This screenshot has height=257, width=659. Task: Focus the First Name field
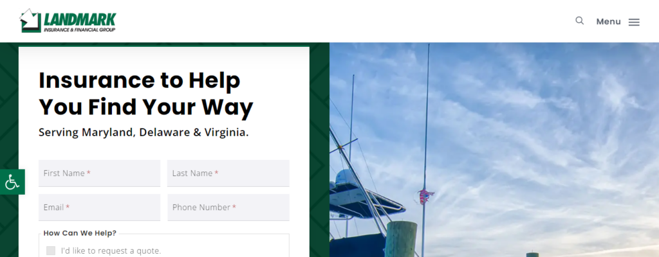[x=99, y=173]
